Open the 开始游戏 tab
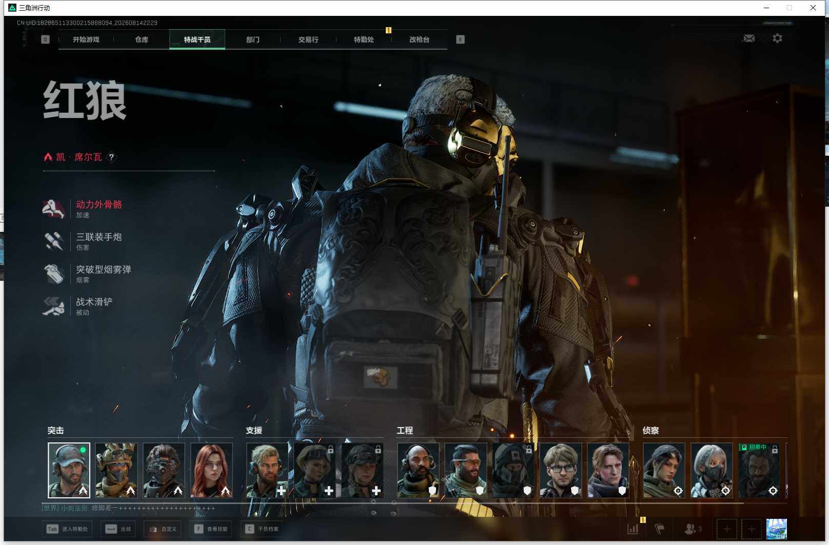829x545 pixels. point(86,39)
